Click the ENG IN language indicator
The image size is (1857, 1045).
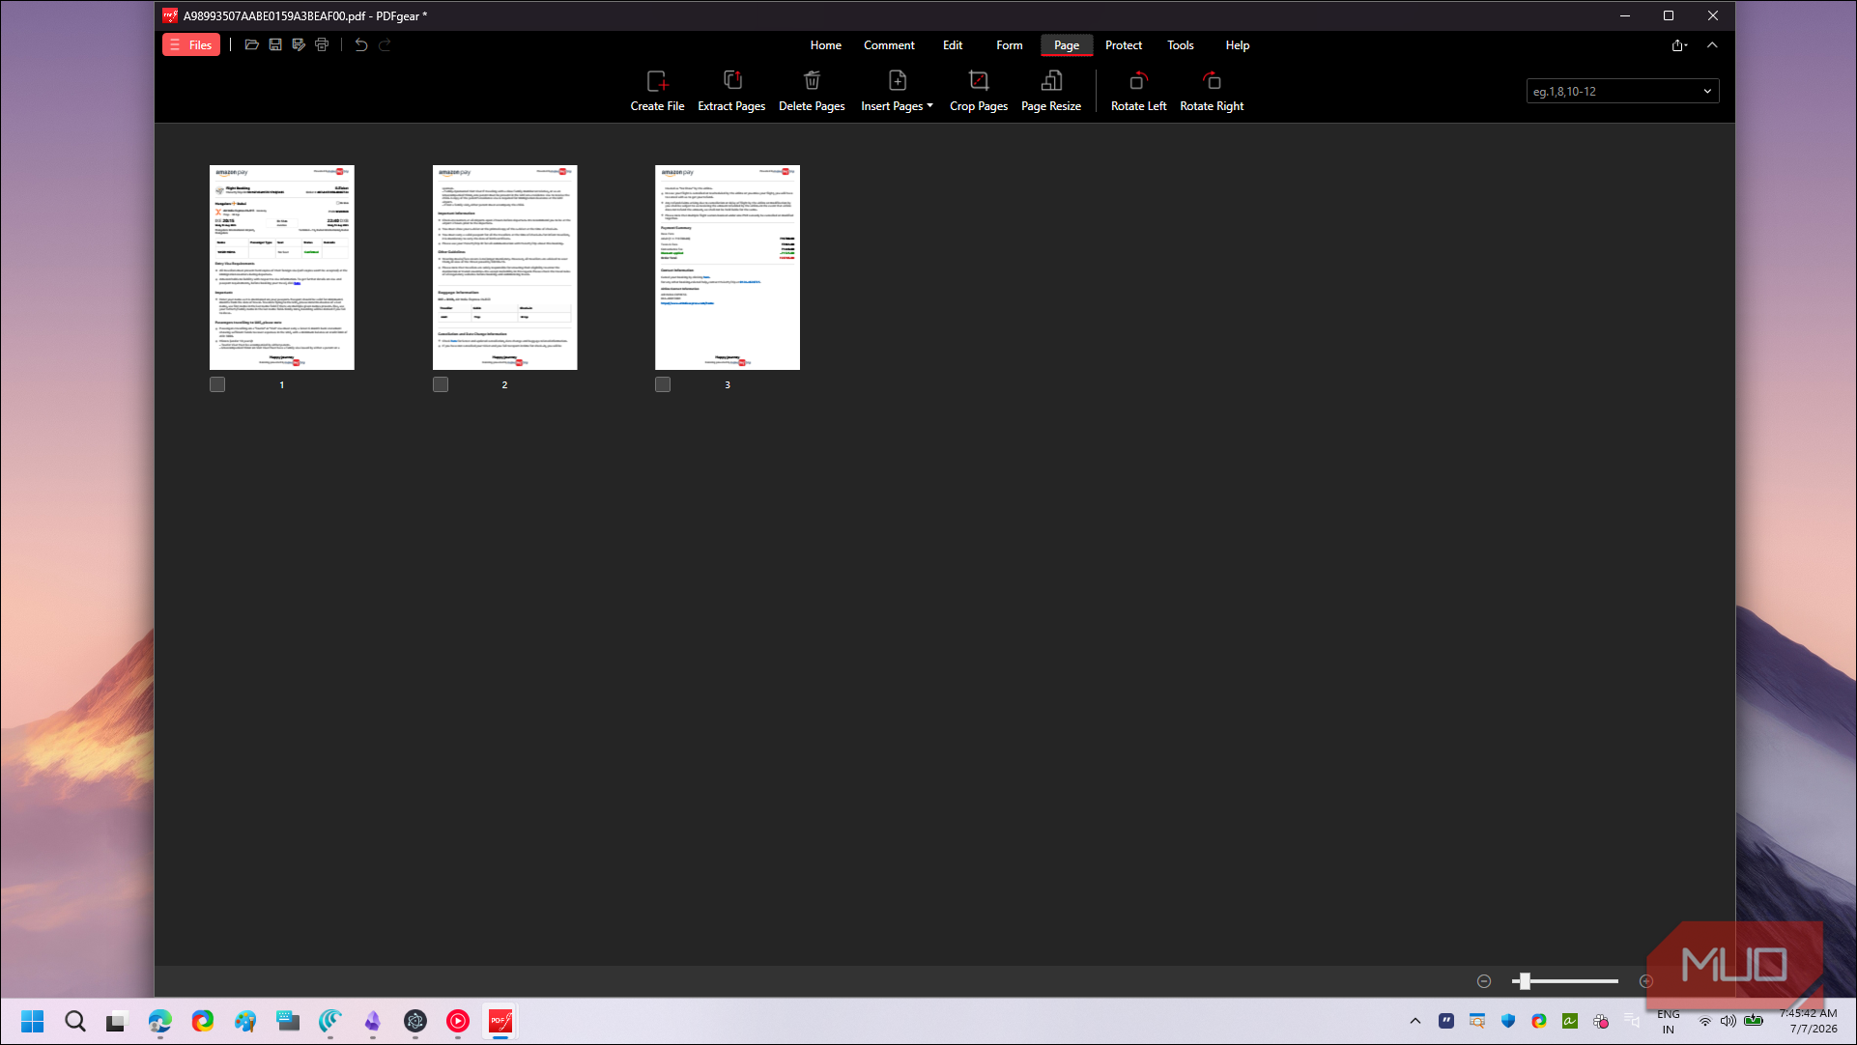tap(1669, 1021)
